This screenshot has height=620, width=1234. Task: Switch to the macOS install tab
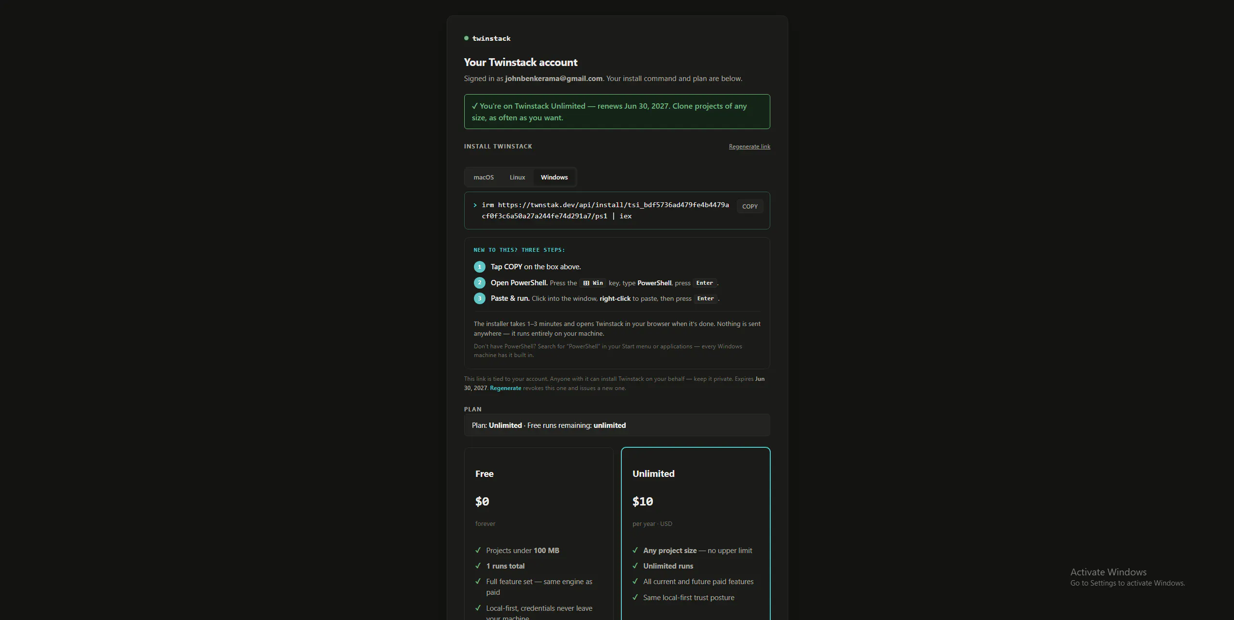484,178
